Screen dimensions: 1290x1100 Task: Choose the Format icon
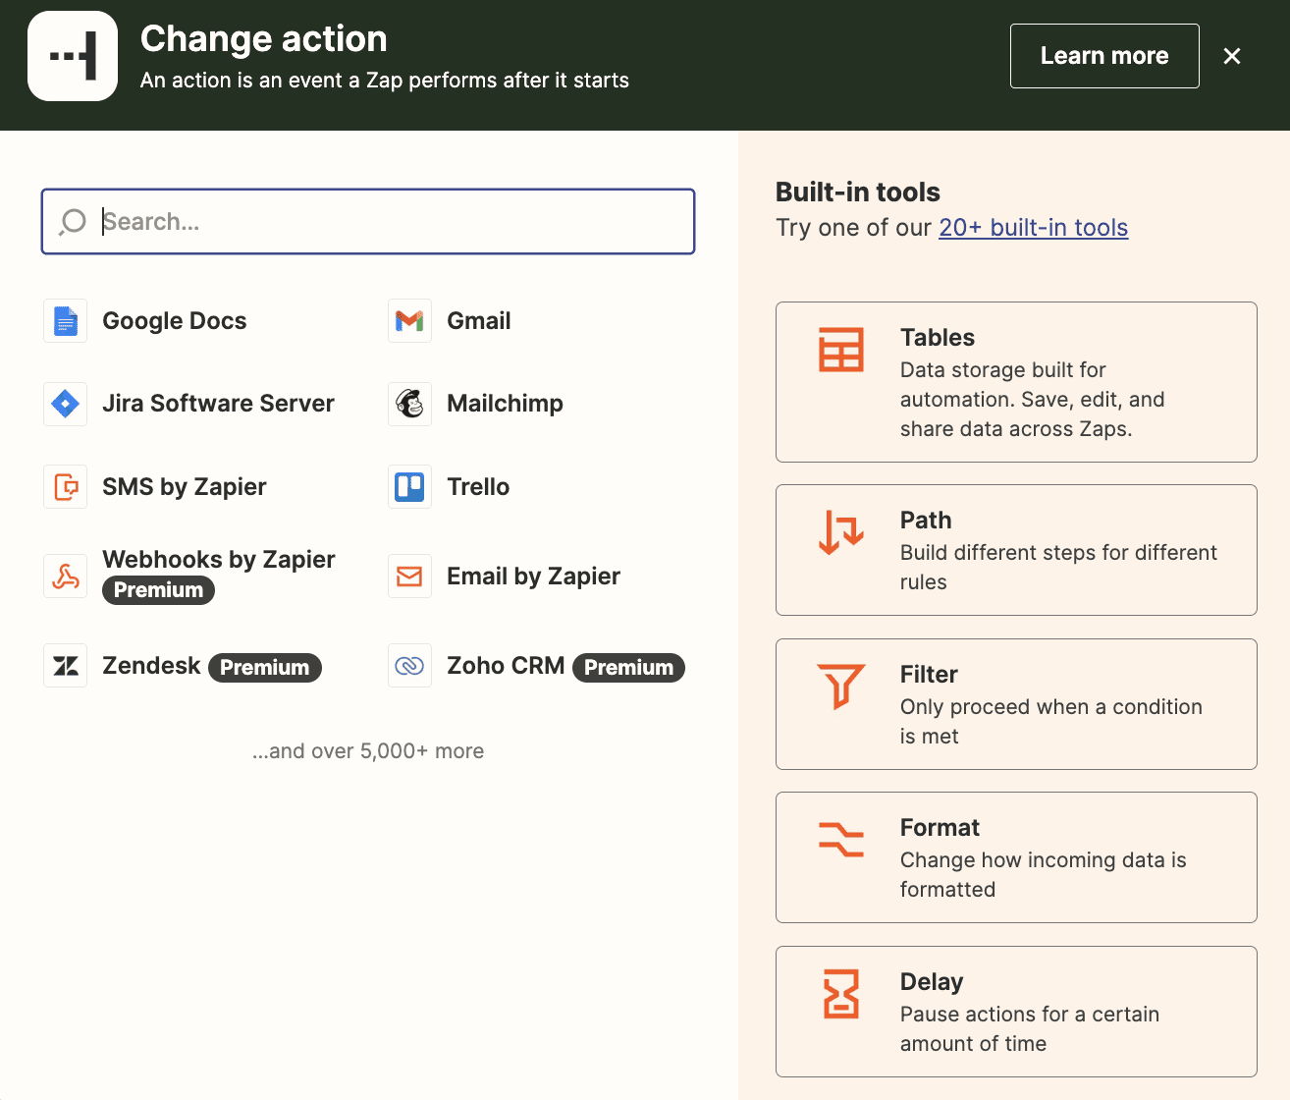pyautogui.click(x=841, y=840)
